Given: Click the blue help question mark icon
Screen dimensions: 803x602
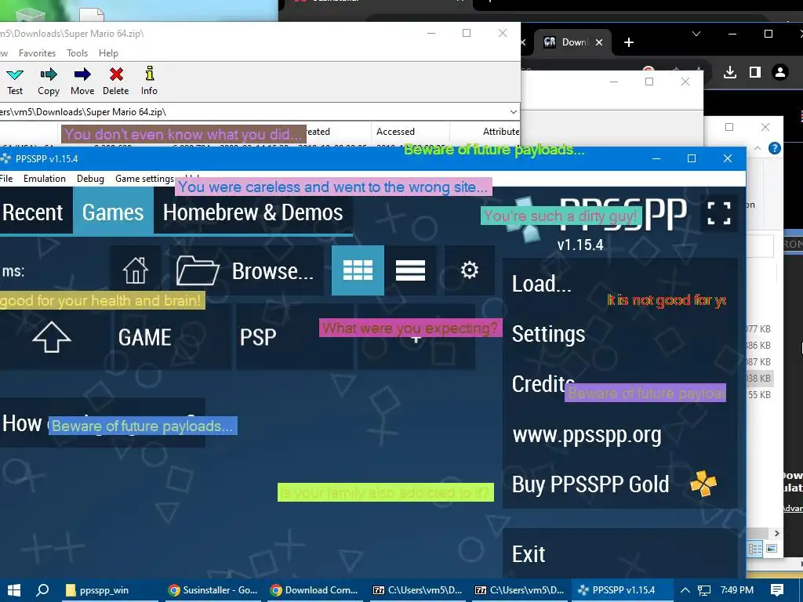Looking at the screenshot, I should (x=775, y=148).
